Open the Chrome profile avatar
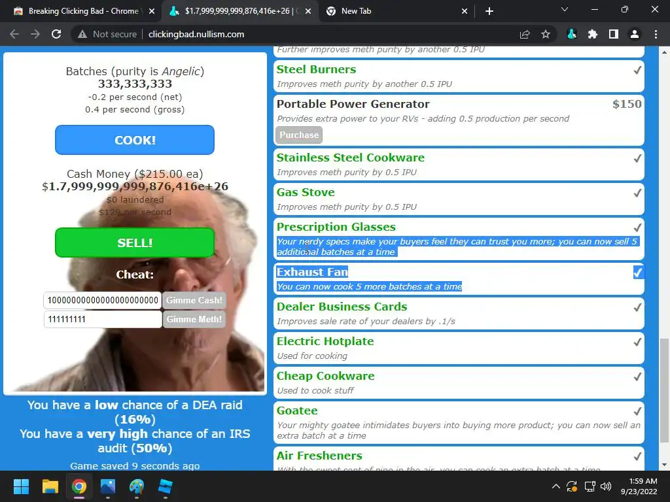670x502 pixels. click(x=635, y=34)
